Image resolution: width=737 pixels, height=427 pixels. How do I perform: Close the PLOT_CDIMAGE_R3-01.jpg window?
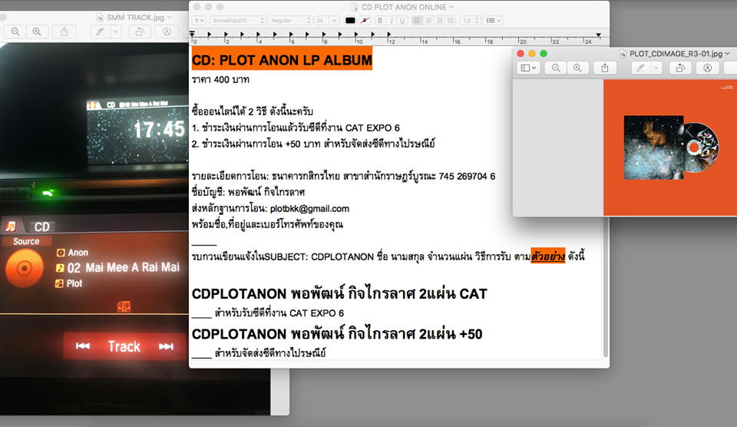point(521,54)
